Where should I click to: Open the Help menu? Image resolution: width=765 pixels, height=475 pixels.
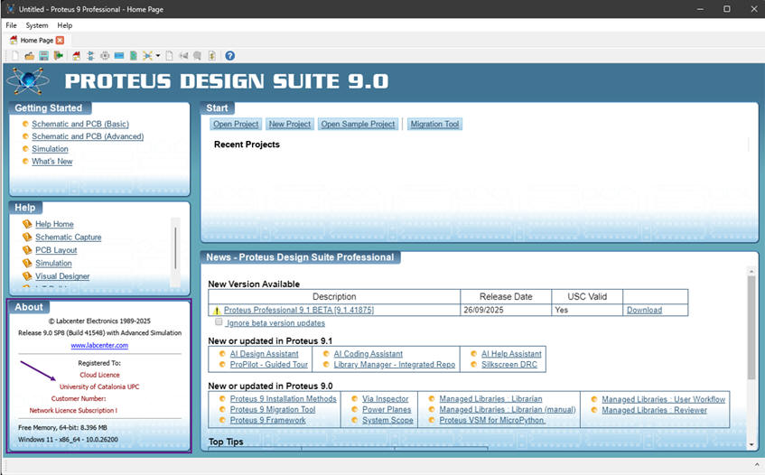click(x=64, y=25)
